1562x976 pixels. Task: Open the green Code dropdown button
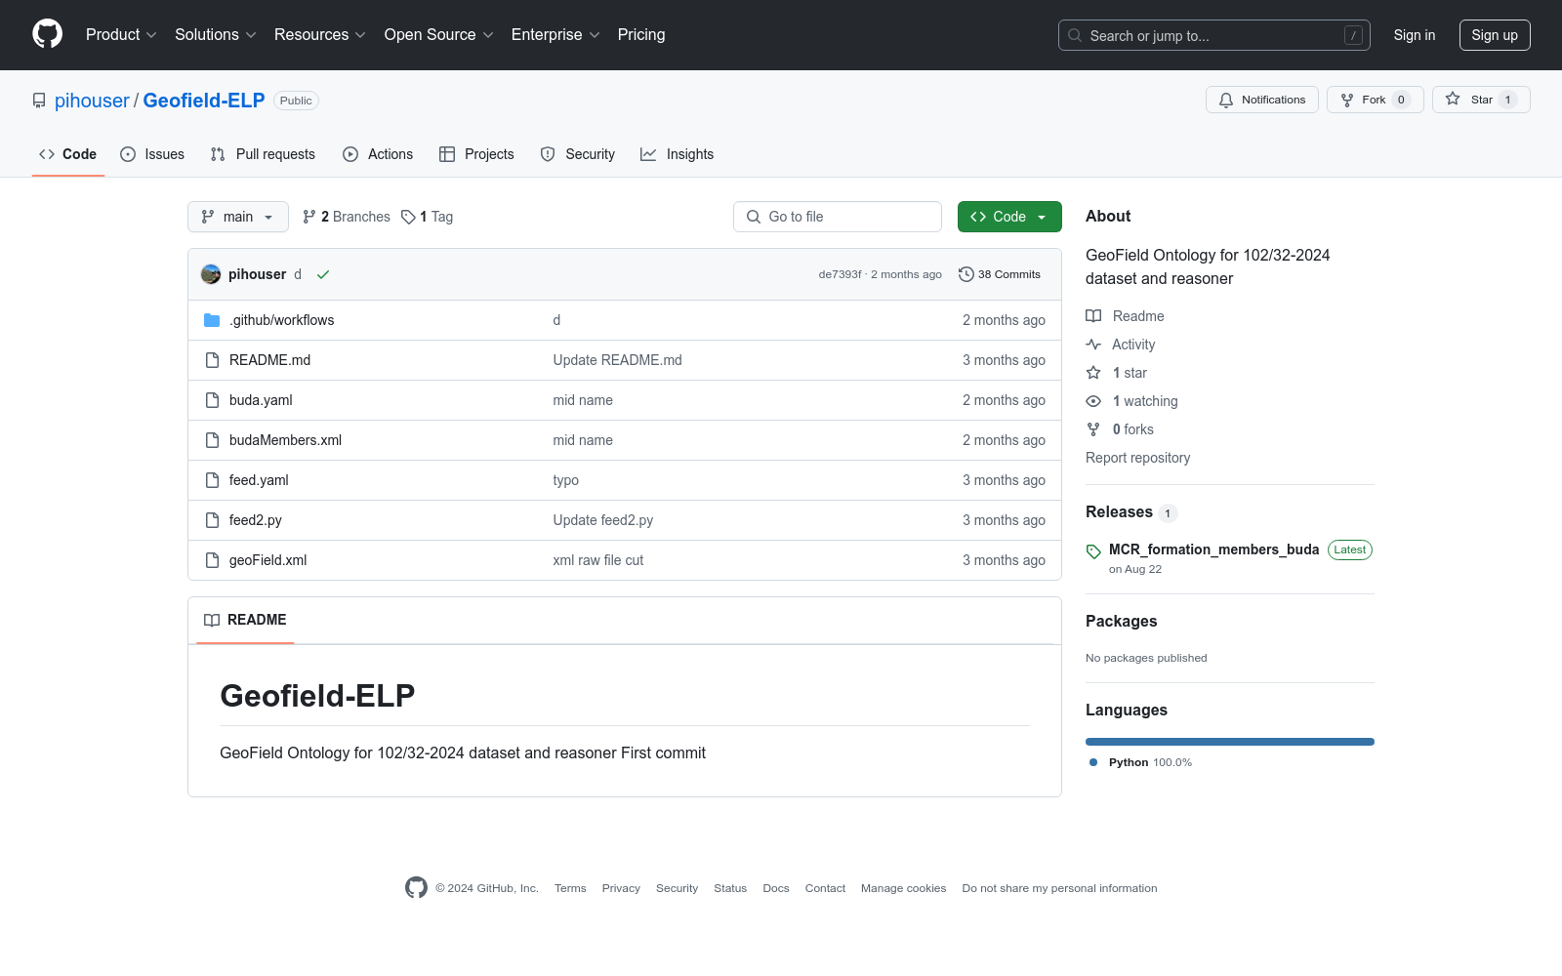(1009, 217)
